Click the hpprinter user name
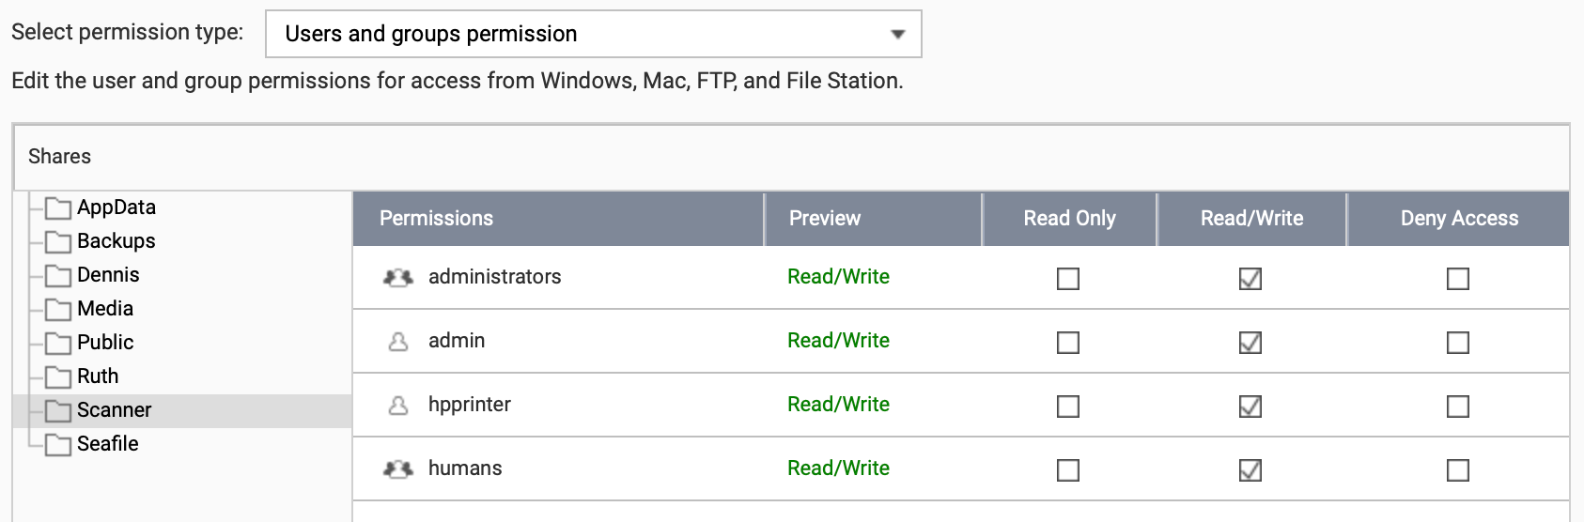The height and width of the screenshot is (522, 1584). coord(470,405)
